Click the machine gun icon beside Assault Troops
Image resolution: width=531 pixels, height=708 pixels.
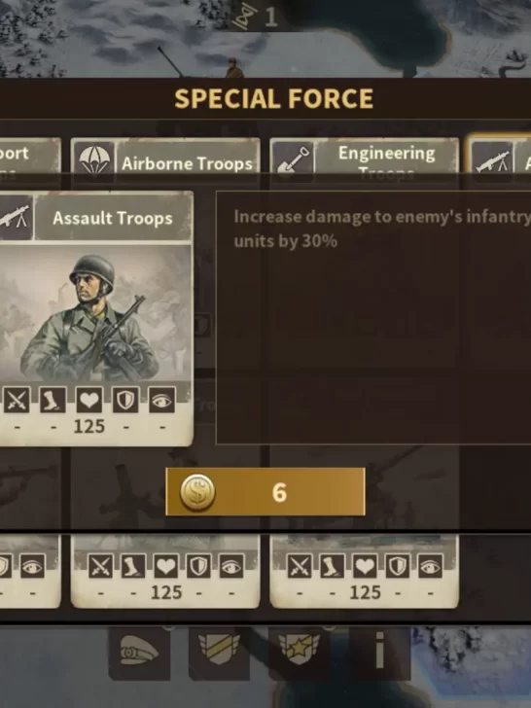coord(16,218)
